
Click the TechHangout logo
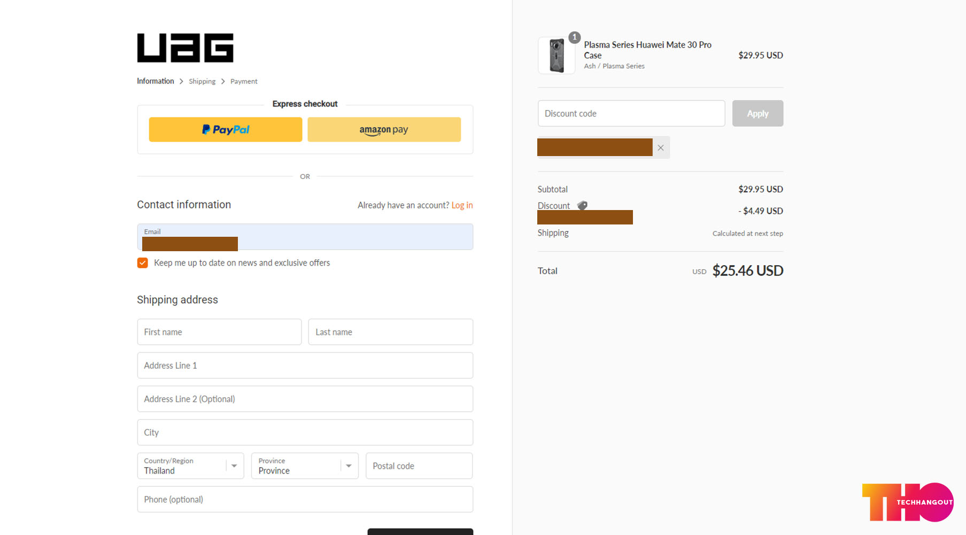click(908, 502)
